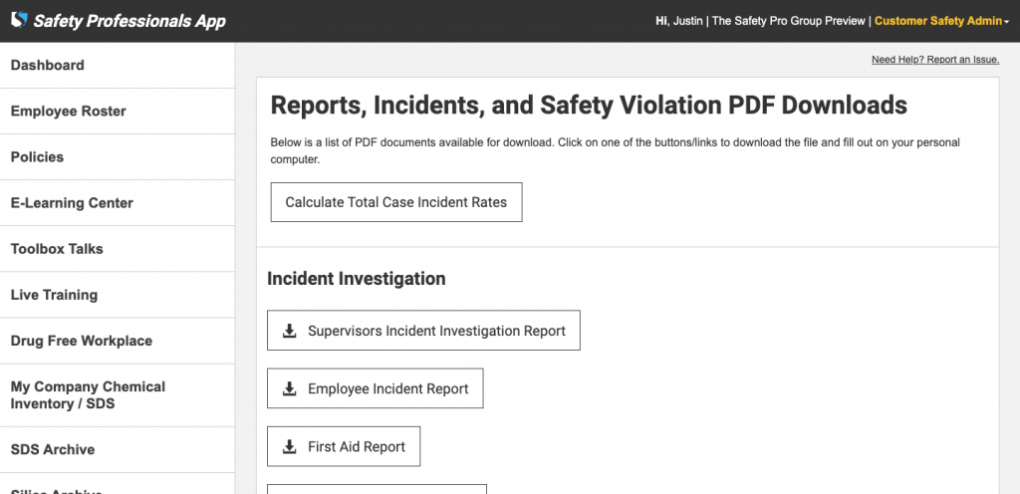Select Toolbox Talks in sidebar
Image resolution: width=1020 pixels, height=494 pixels.
point(118,249)
